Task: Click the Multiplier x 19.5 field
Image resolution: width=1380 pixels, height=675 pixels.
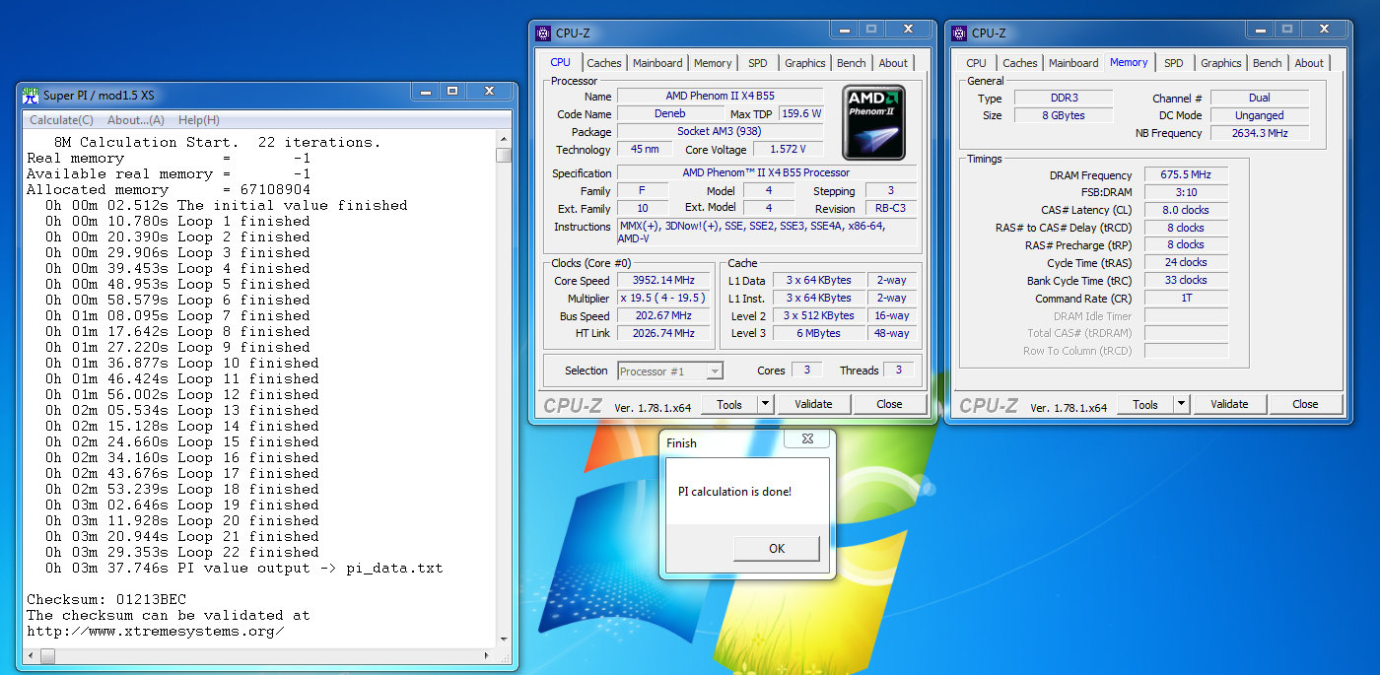Action: [x=663, y=298]
